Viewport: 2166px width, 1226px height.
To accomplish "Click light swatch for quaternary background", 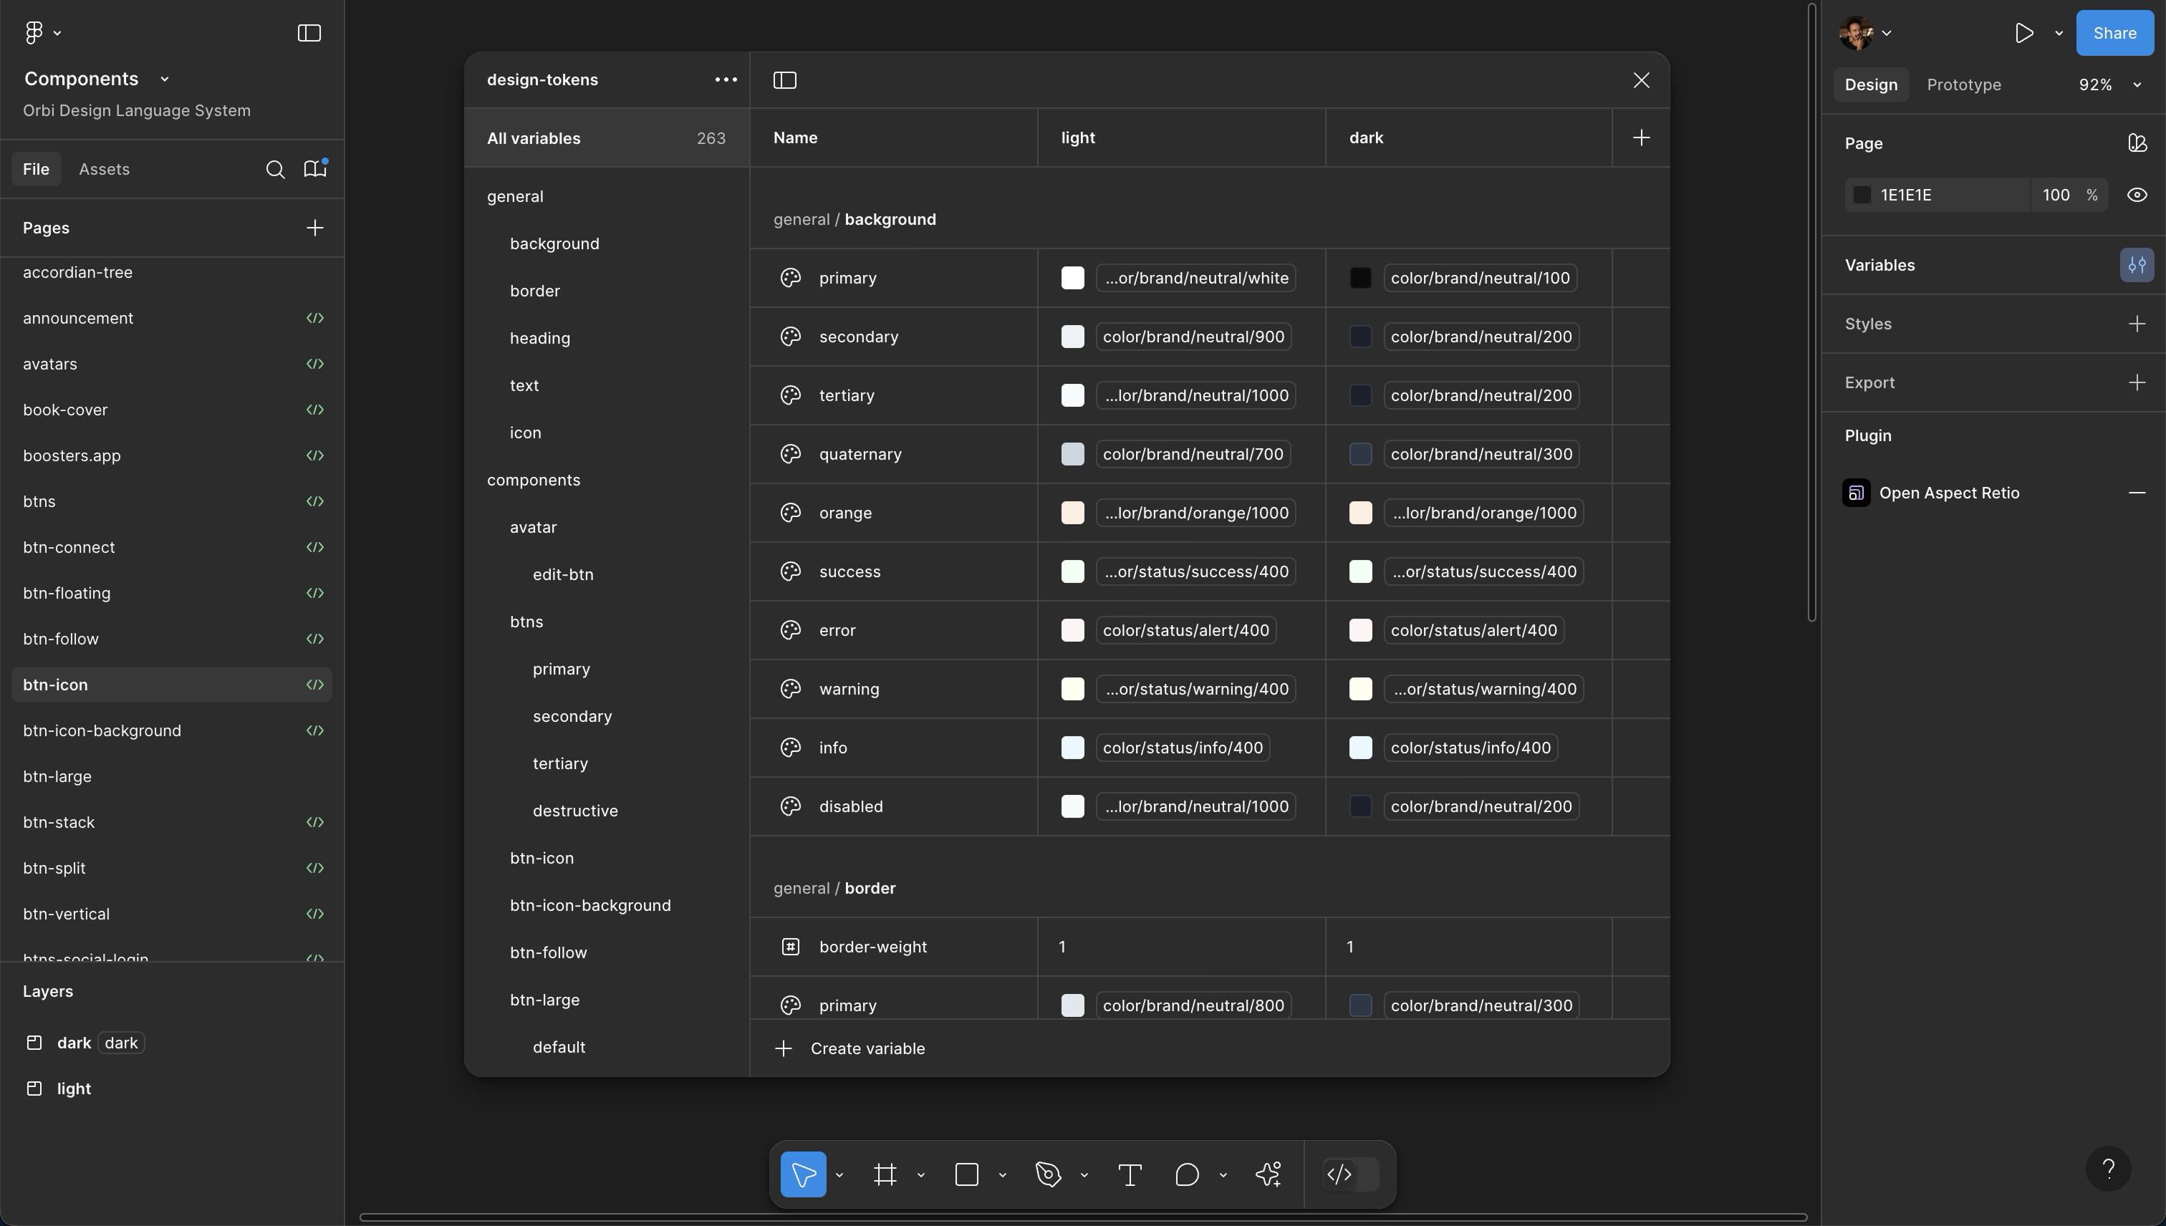I will [1072, 455].
